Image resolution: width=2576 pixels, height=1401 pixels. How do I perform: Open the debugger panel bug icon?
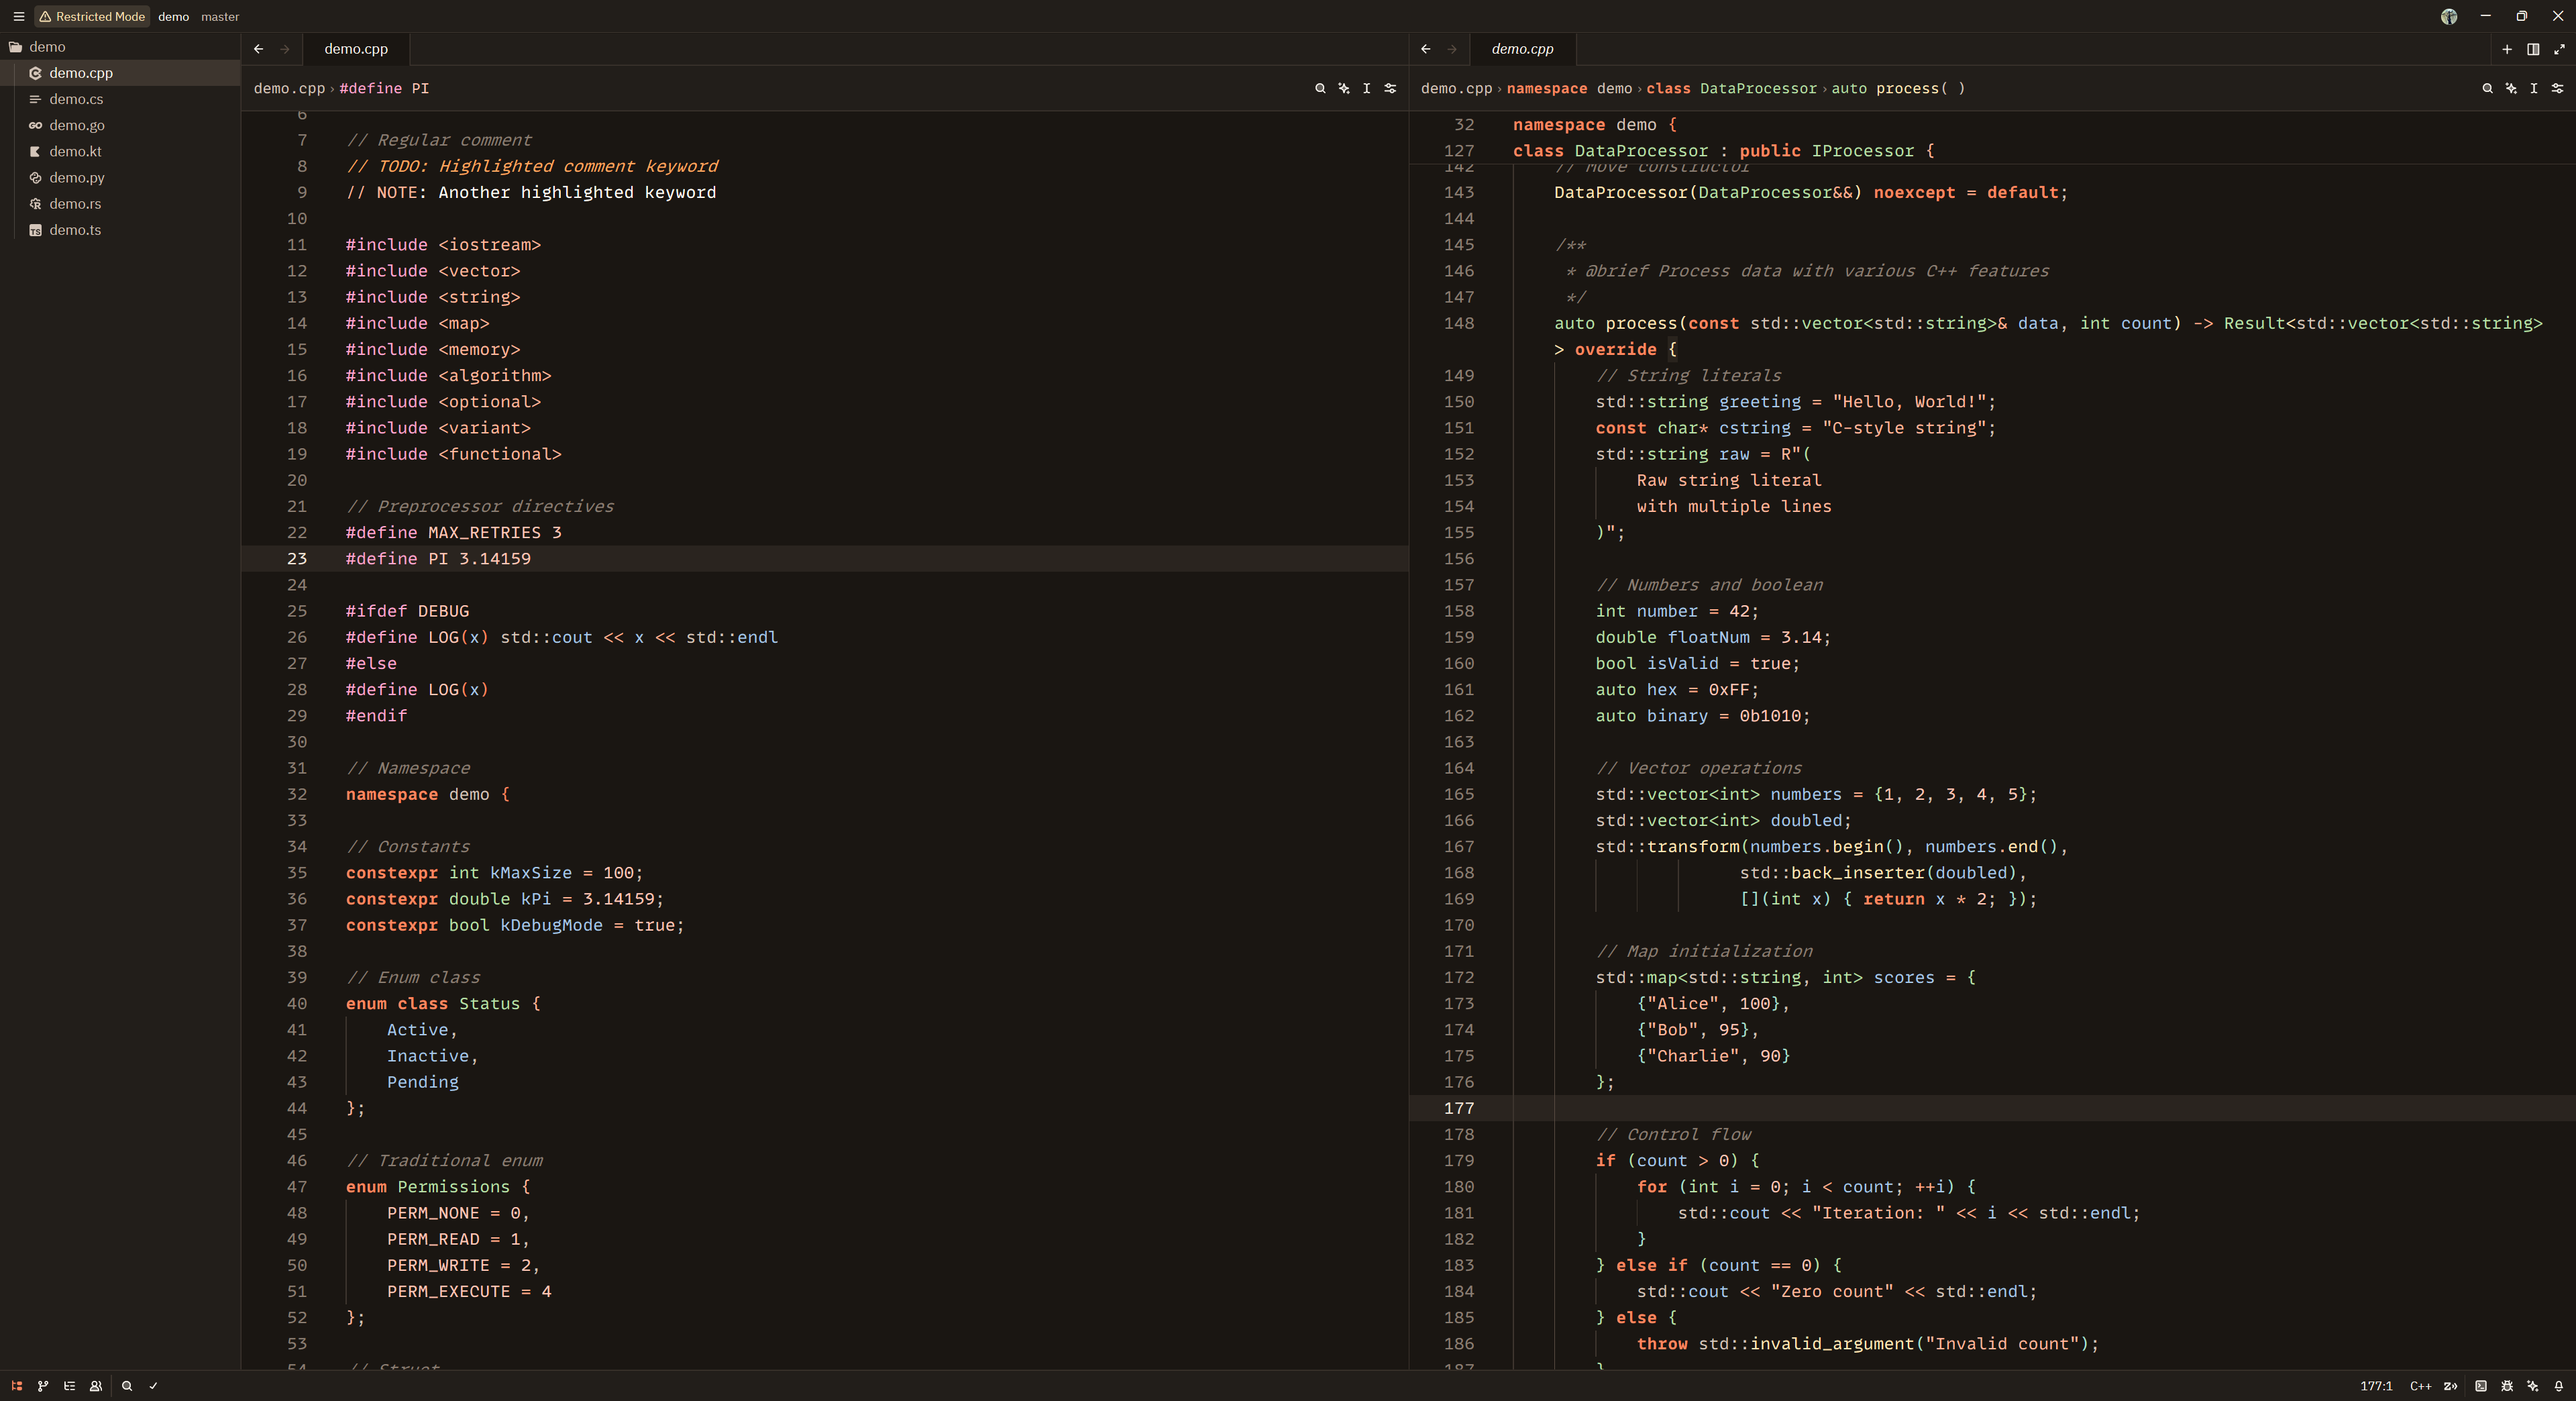click(2507, 1386)
